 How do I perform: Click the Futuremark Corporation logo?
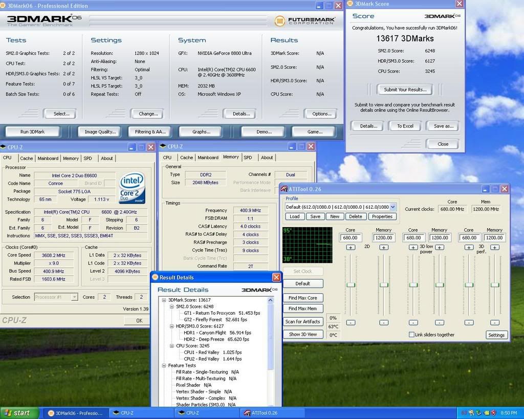tap(305, 21)
